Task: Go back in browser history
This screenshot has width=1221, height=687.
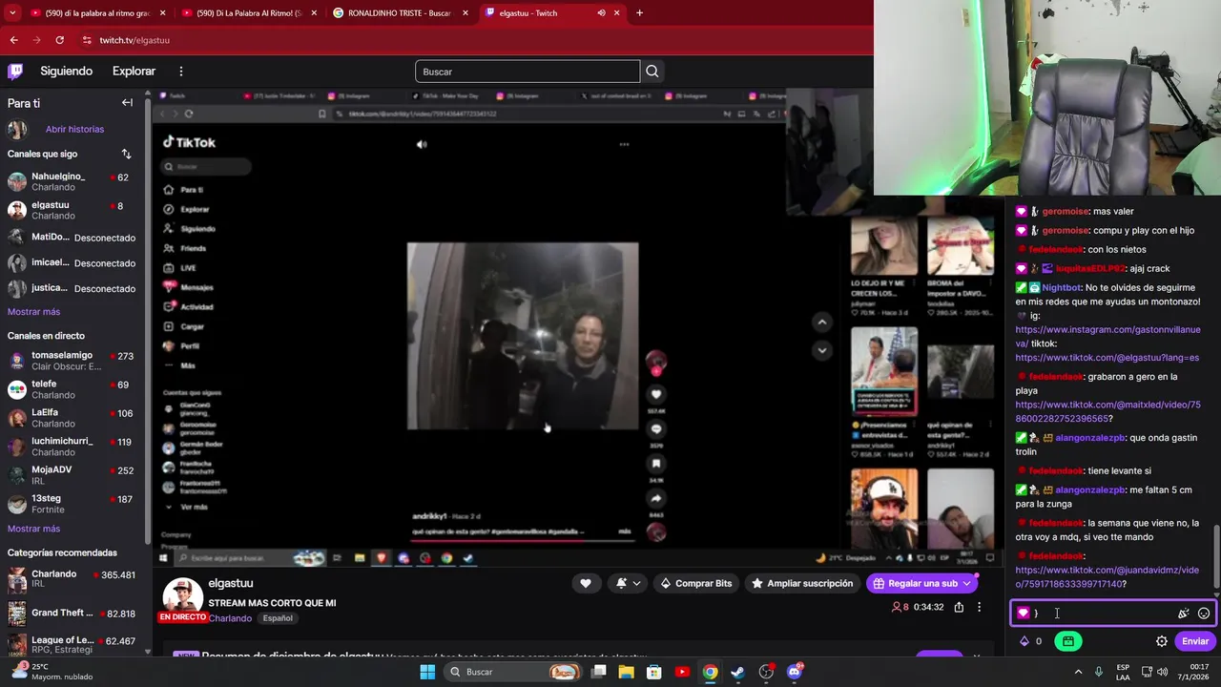Action: [x=13, y=40]
